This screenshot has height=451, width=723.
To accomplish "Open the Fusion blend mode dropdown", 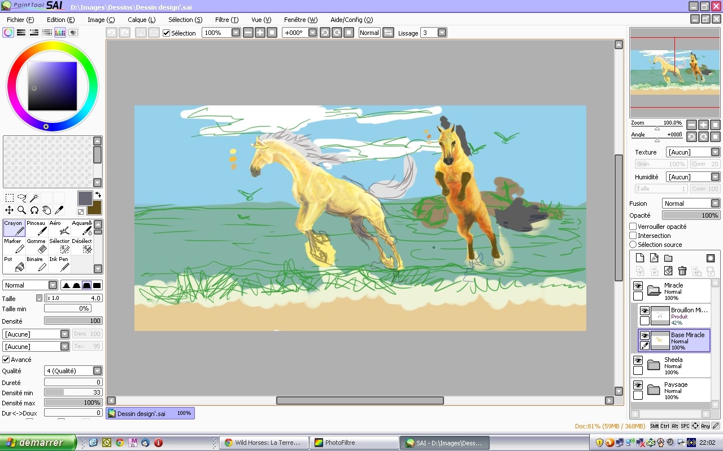I will 715,204.
